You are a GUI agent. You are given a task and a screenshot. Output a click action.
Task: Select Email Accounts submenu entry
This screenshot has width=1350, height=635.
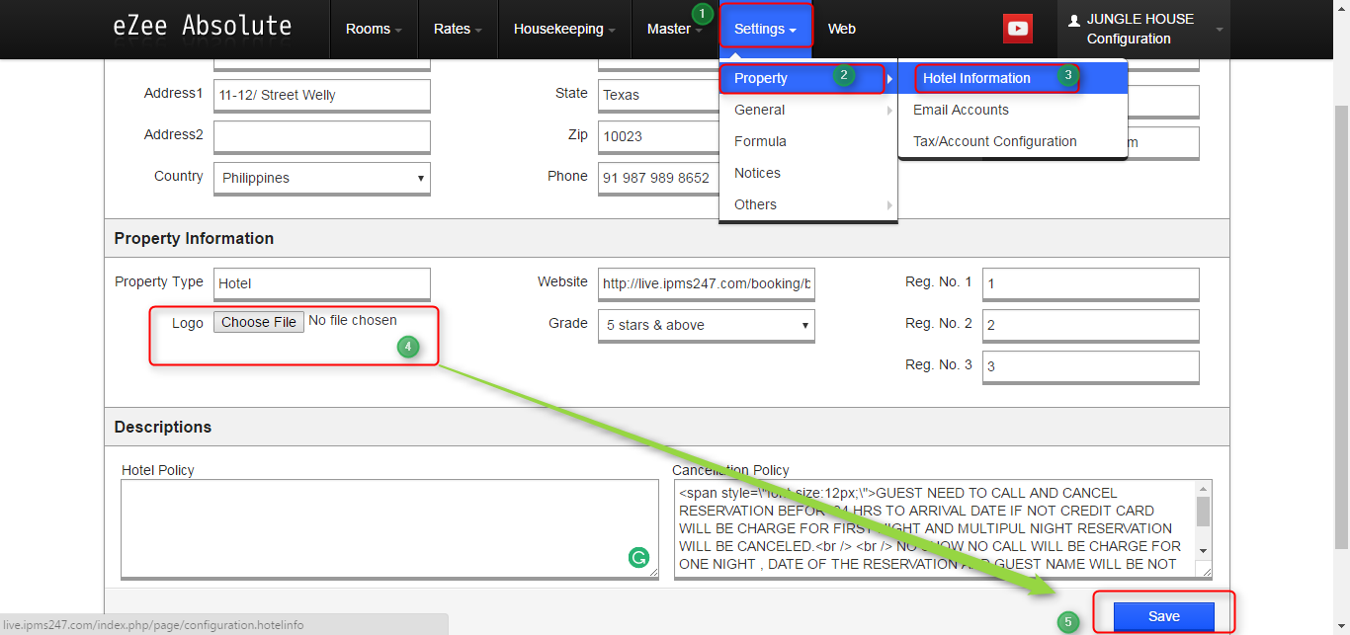(1012, 110)
